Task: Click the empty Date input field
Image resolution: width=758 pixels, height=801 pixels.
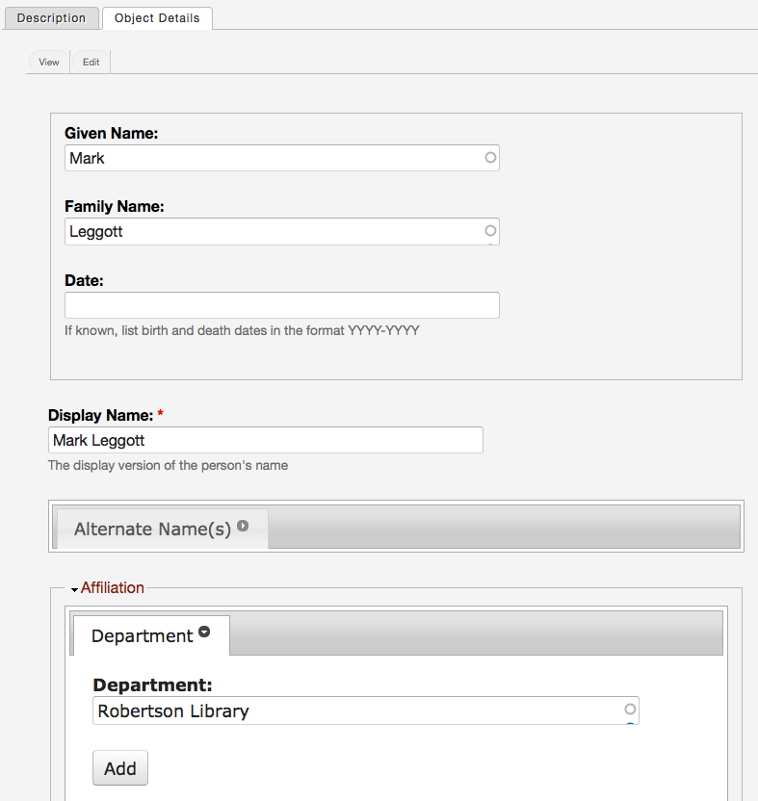Action: 281,305
